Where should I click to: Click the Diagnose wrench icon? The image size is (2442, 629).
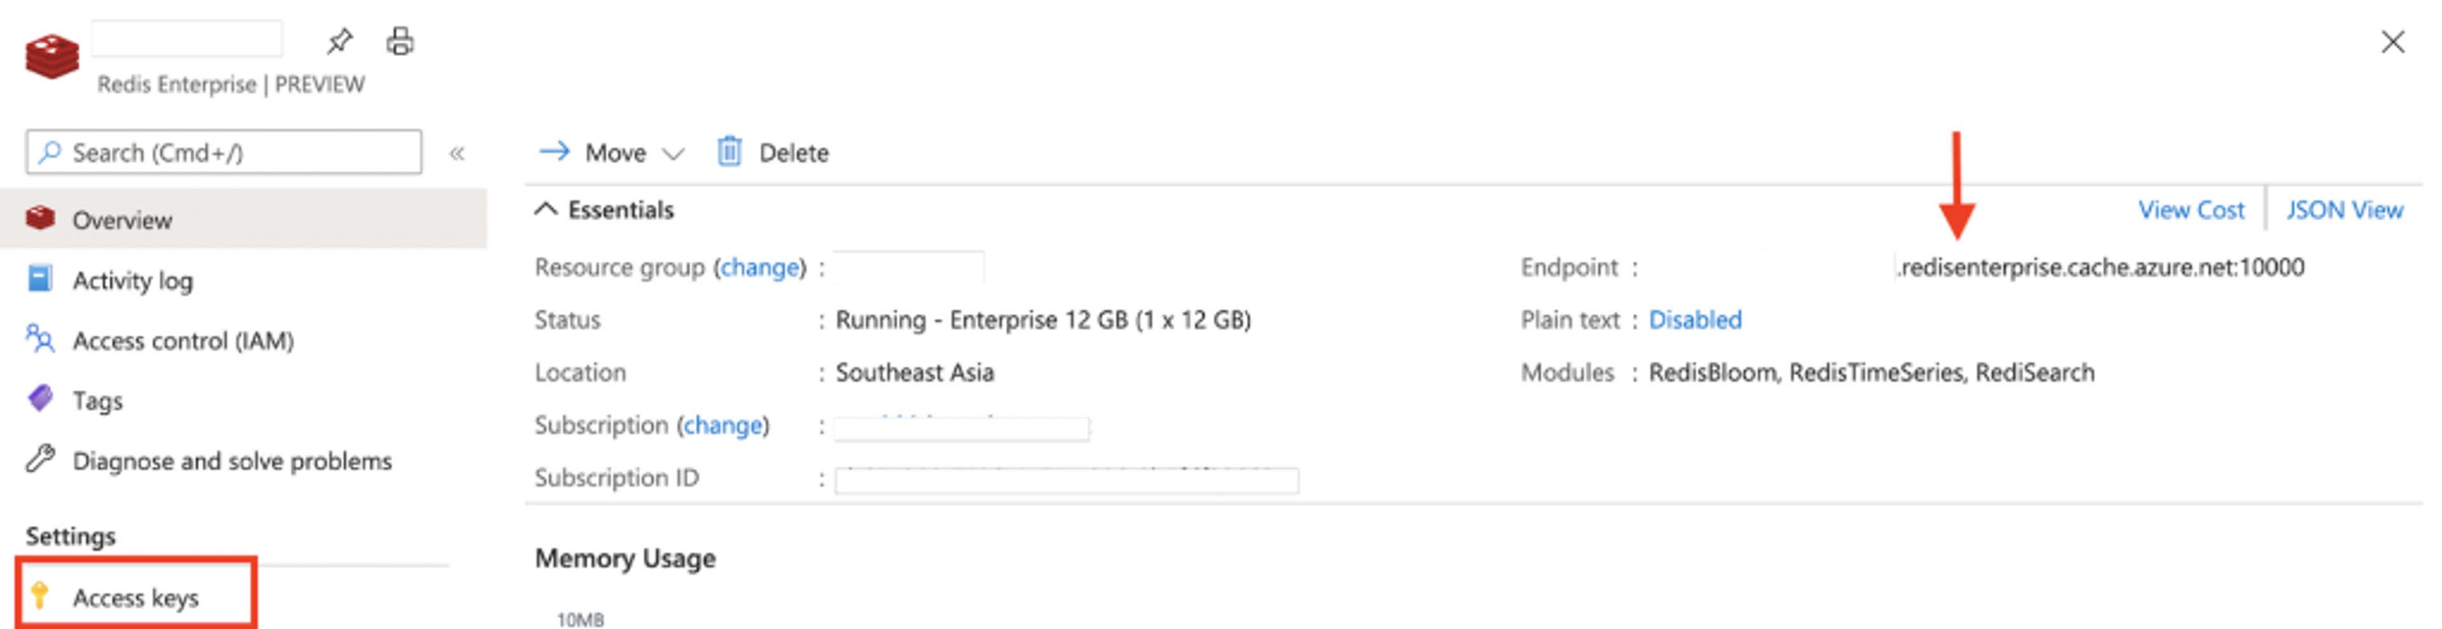coord(40,459)
